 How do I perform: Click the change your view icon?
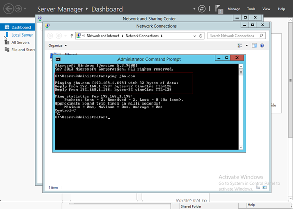240,46
